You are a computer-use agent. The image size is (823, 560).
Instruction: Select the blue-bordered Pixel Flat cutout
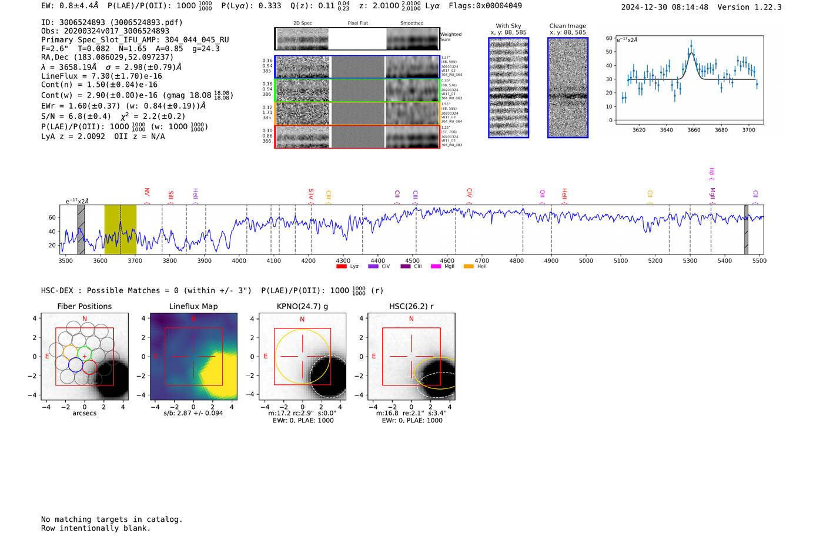[357, 67]
